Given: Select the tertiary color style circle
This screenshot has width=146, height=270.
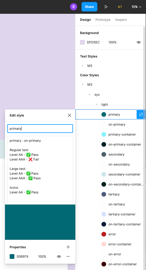Looking at the screenshot, I should pos(104,194).
